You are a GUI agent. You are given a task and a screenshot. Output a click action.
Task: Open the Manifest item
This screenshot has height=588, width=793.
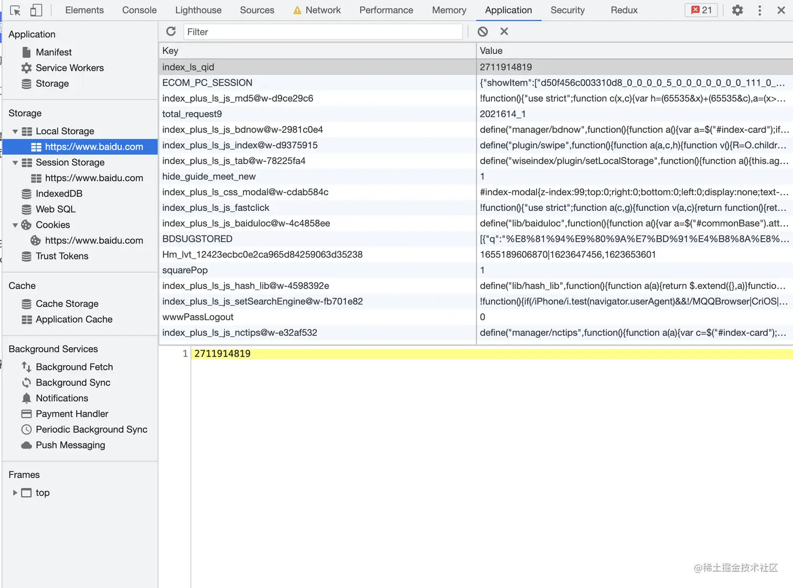tap(53, 52)
